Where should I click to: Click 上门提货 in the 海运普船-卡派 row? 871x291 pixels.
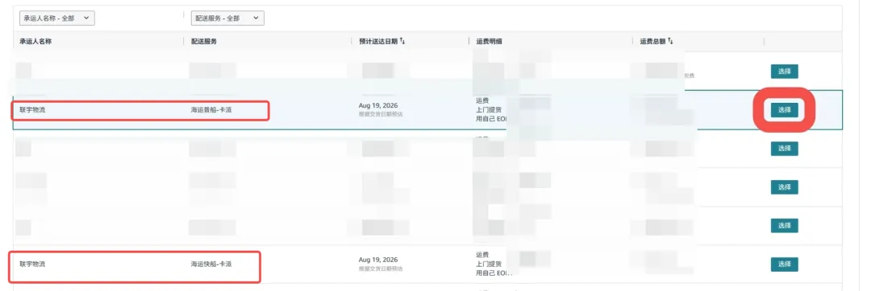489,109
